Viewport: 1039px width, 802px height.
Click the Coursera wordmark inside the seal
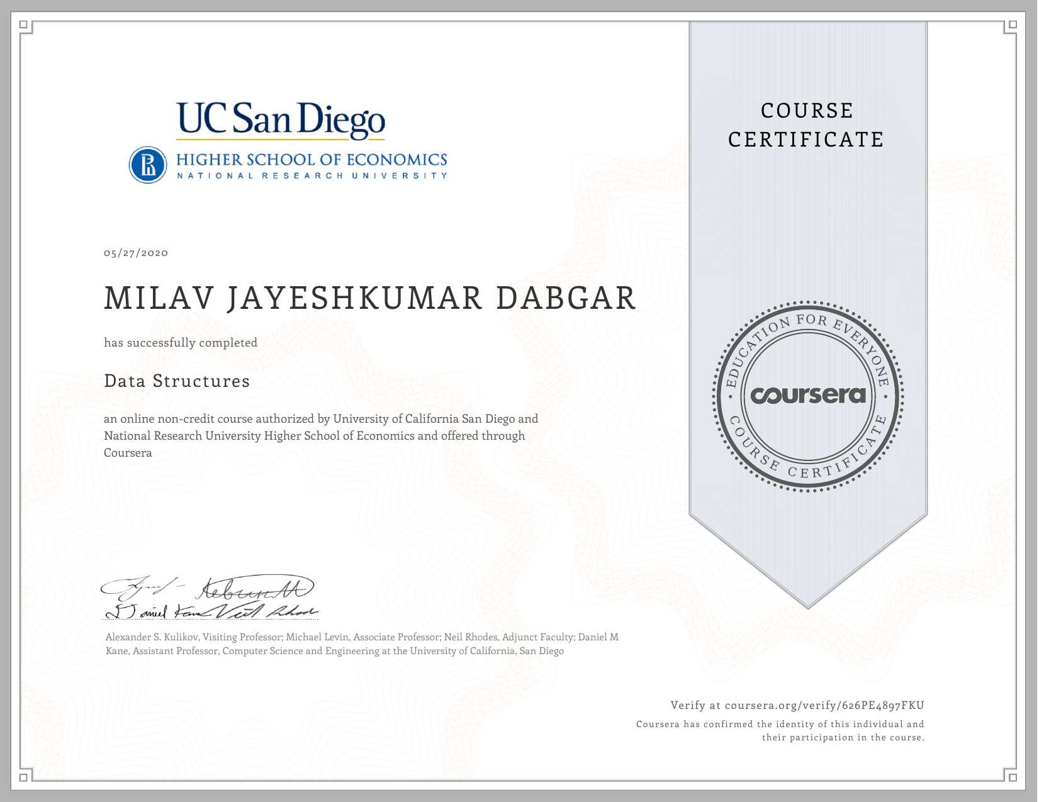coord(808,395)
